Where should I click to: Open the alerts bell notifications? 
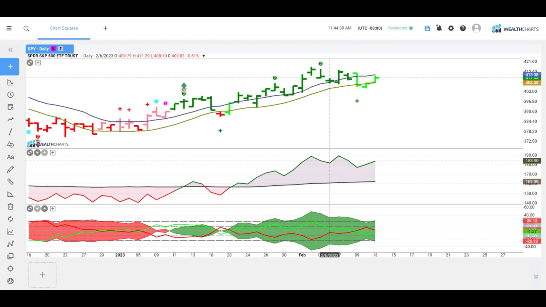tap(439, 28)
